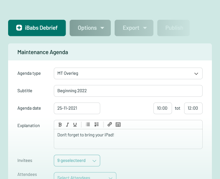Insert a table in Explanation editor
The height and width of the screenshot is (179, 220).
coord(118,125)
